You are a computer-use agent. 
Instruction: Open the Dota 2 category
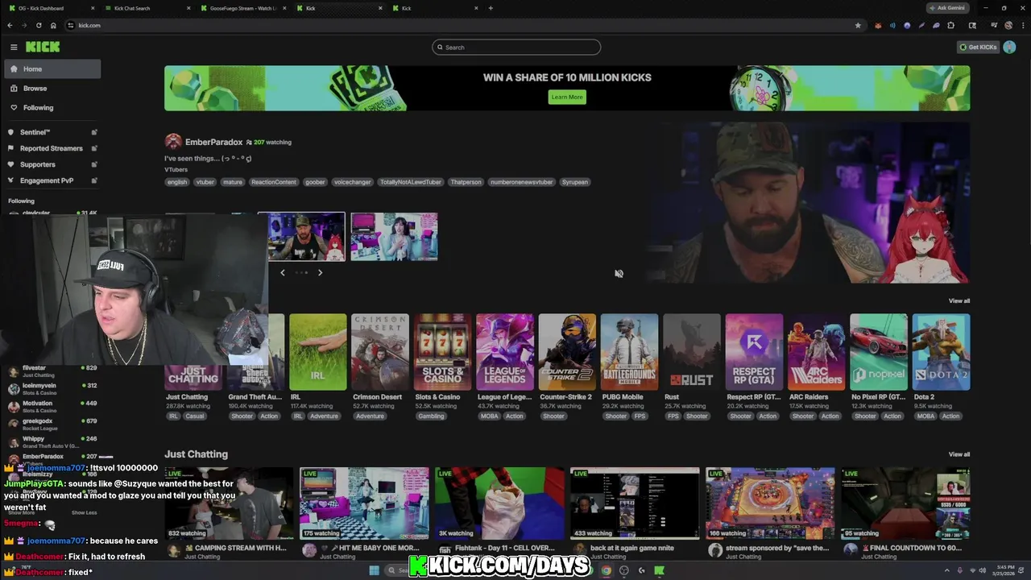click(x=941, y=352)
